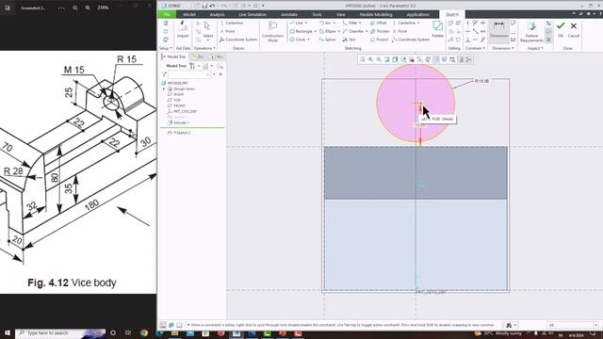This screenshot has height=339, width=603.
Task: Select the Text sketch tool
Action: [x=350, y=40]
